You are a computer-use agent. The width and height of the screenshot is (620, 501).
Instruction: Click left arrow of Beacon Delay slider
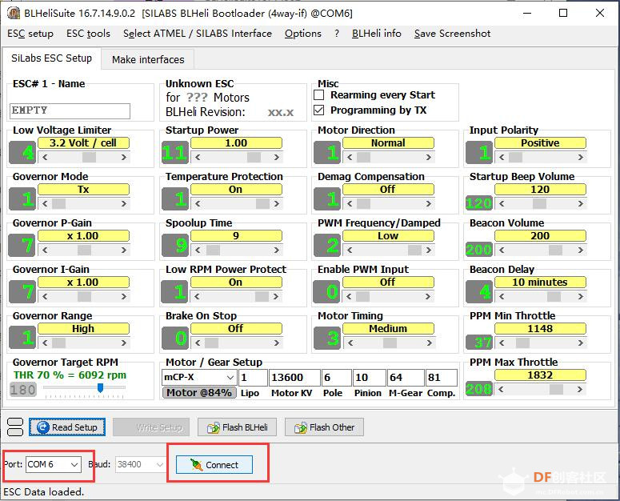[502, 296]
